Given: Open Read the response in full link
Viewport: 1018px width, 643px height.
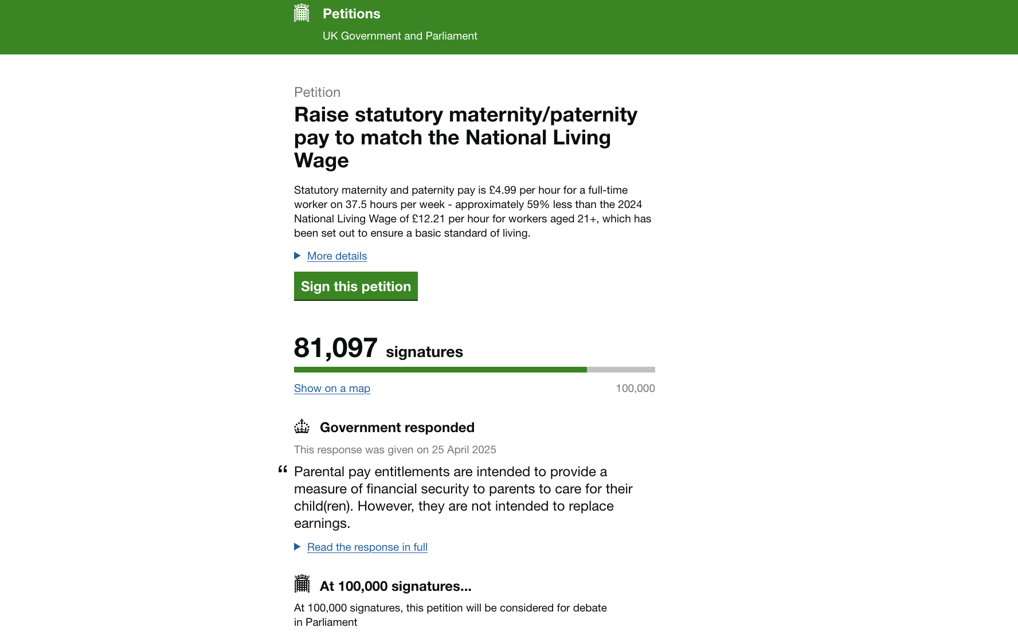Looking at the screenshot, I should click(x=367, y=547).
